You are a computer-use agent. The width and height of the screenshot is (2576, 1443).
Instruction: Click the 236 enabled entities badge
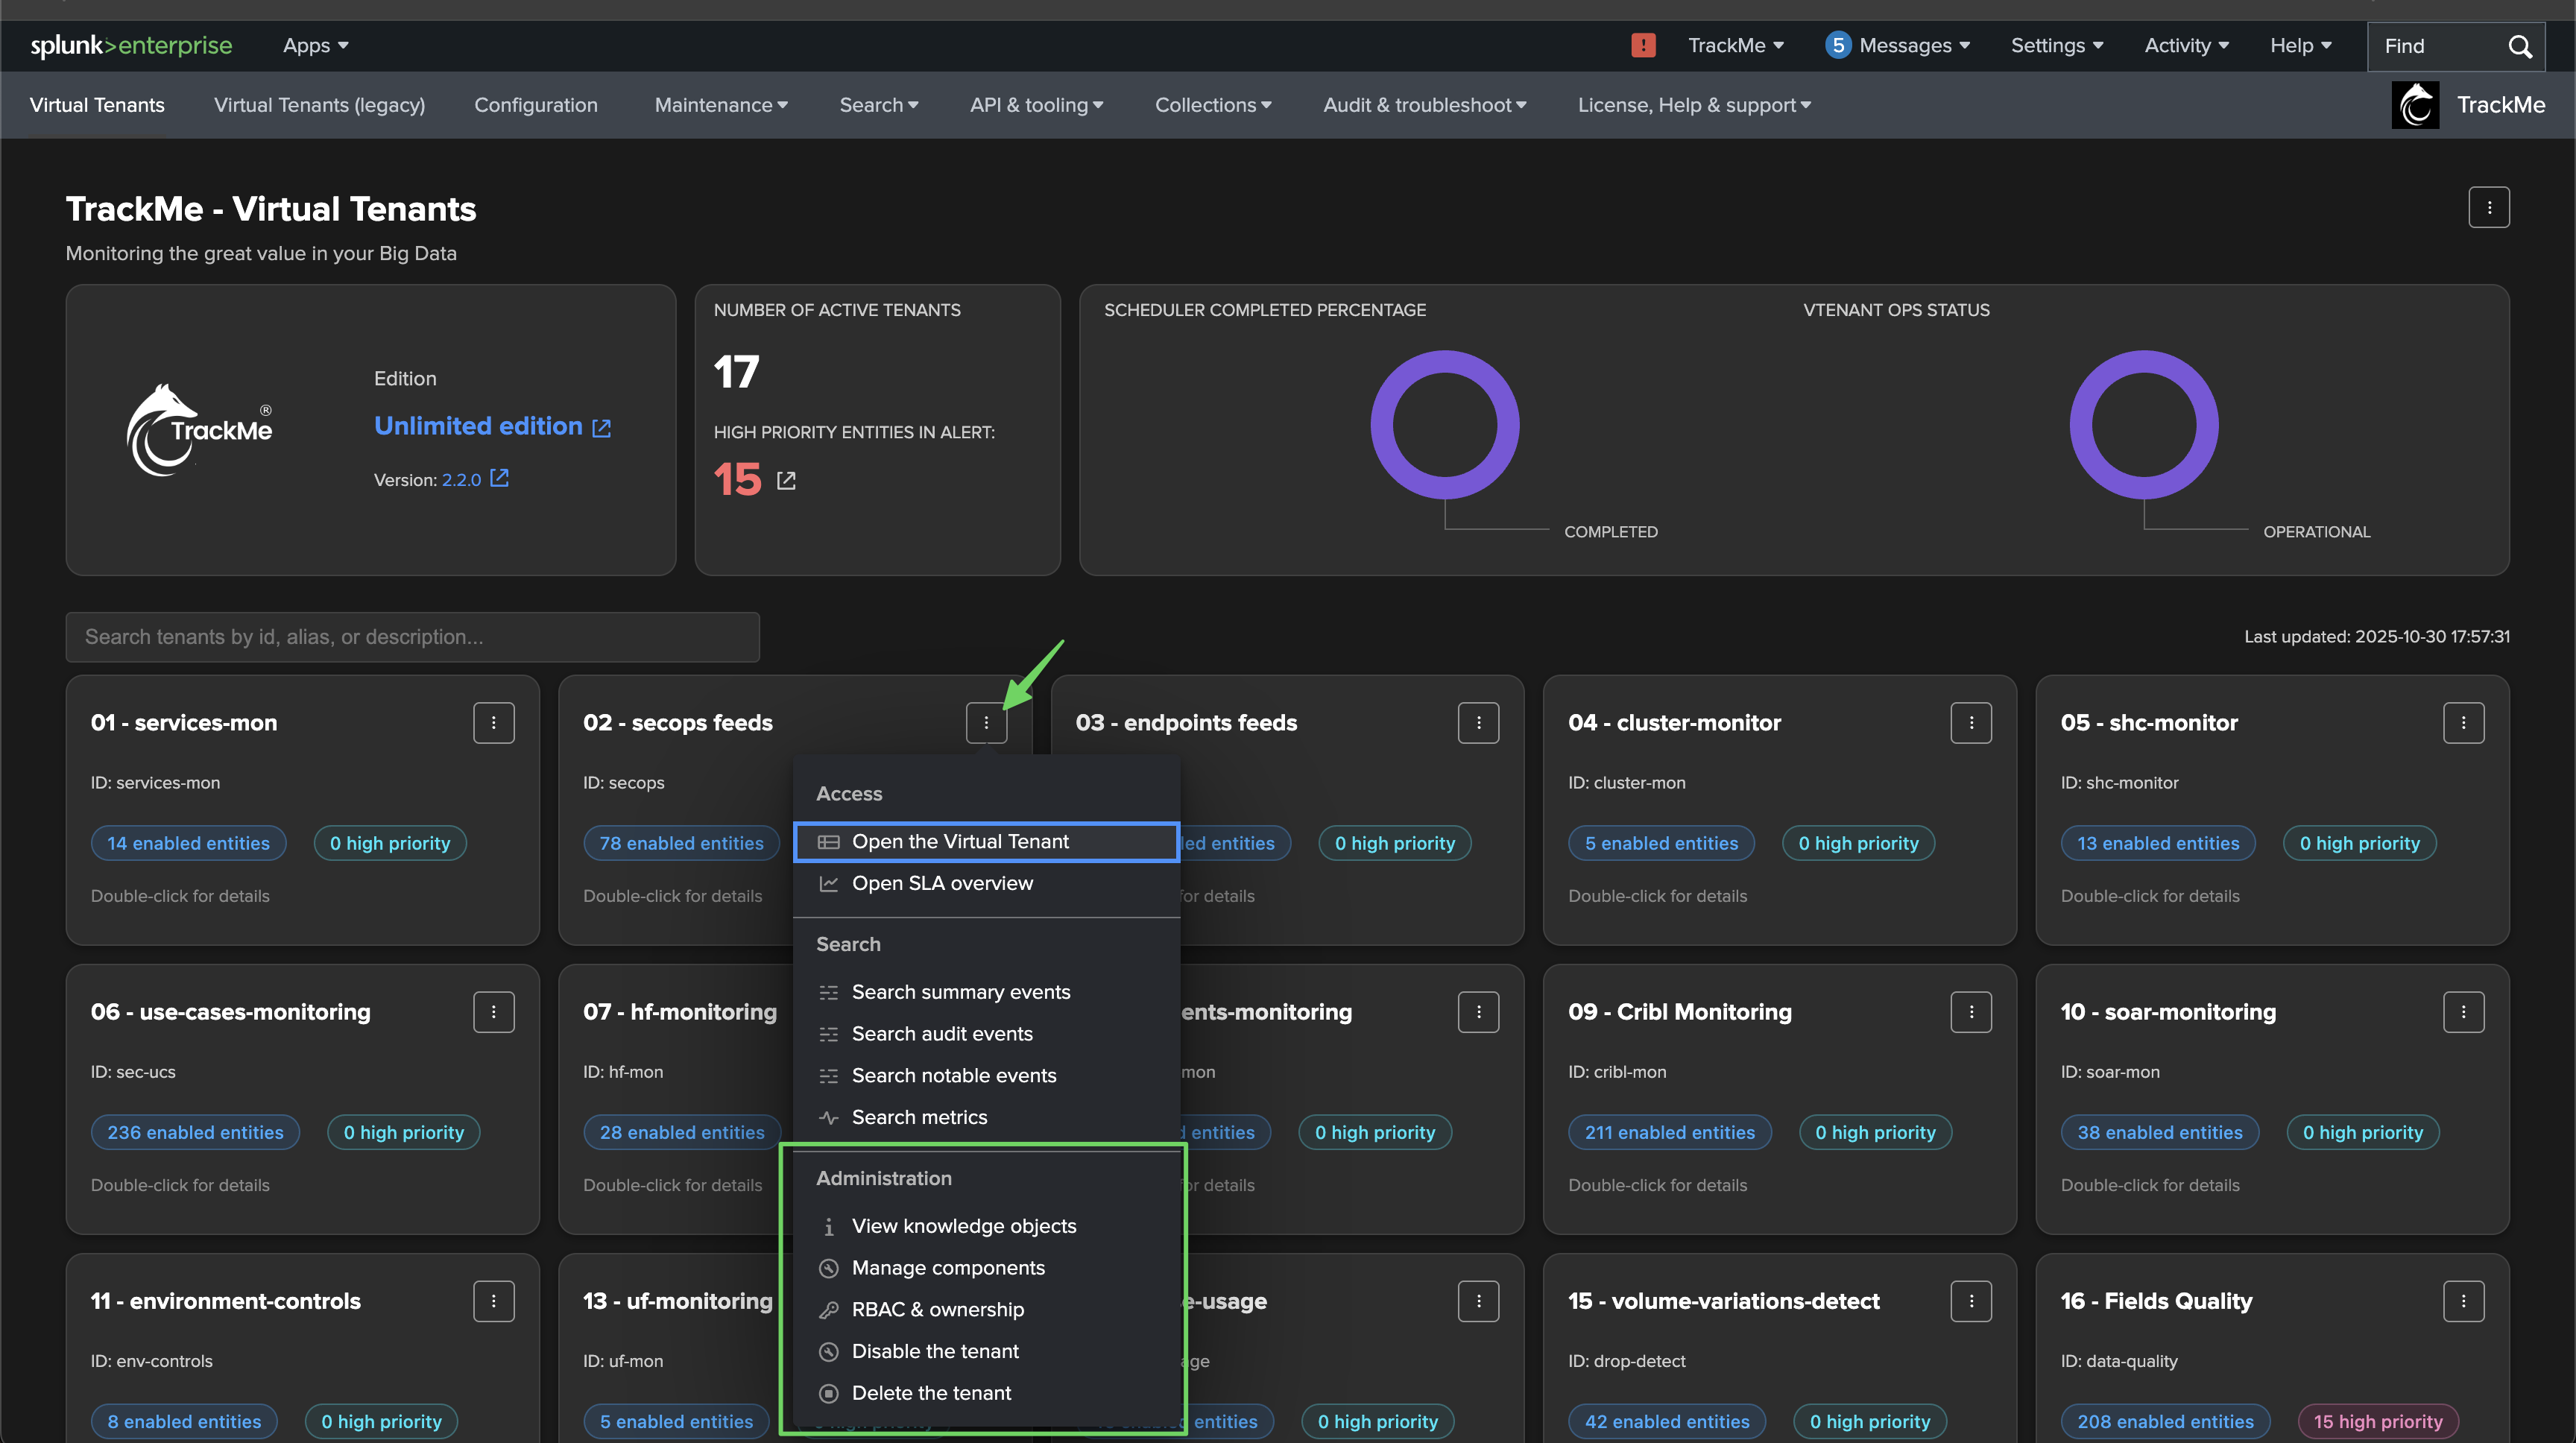[195, 1132]
